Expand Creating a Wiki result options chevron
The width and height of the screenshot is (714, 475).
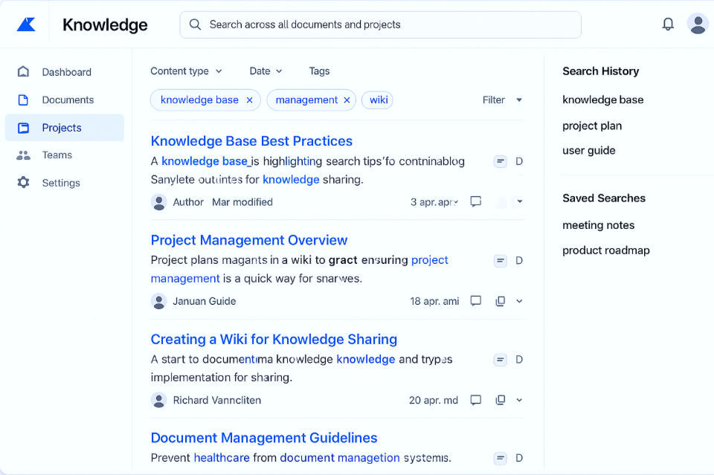(519, 400)
